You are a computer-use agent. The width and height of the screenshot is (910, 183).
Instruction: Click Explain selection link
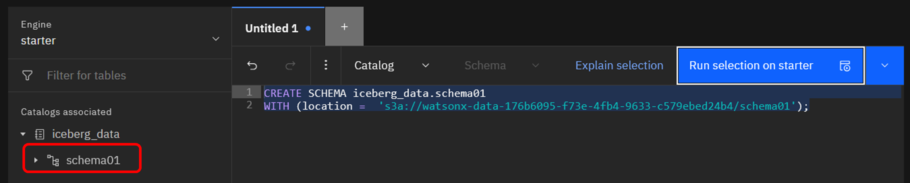(619, 65)
